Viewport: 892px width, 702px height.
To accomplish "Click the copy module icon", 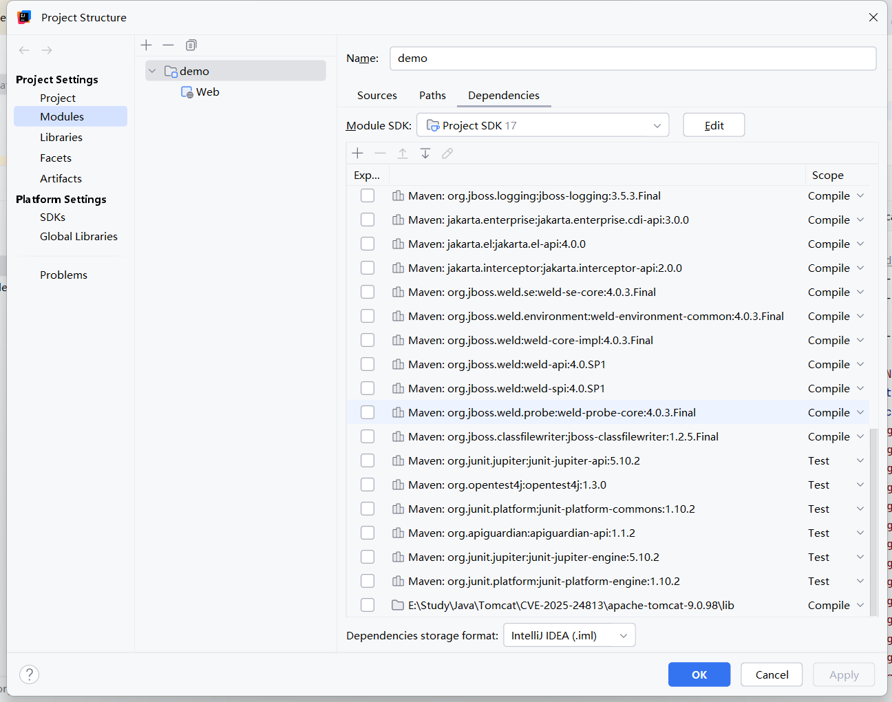I will [x=191, y=45].
